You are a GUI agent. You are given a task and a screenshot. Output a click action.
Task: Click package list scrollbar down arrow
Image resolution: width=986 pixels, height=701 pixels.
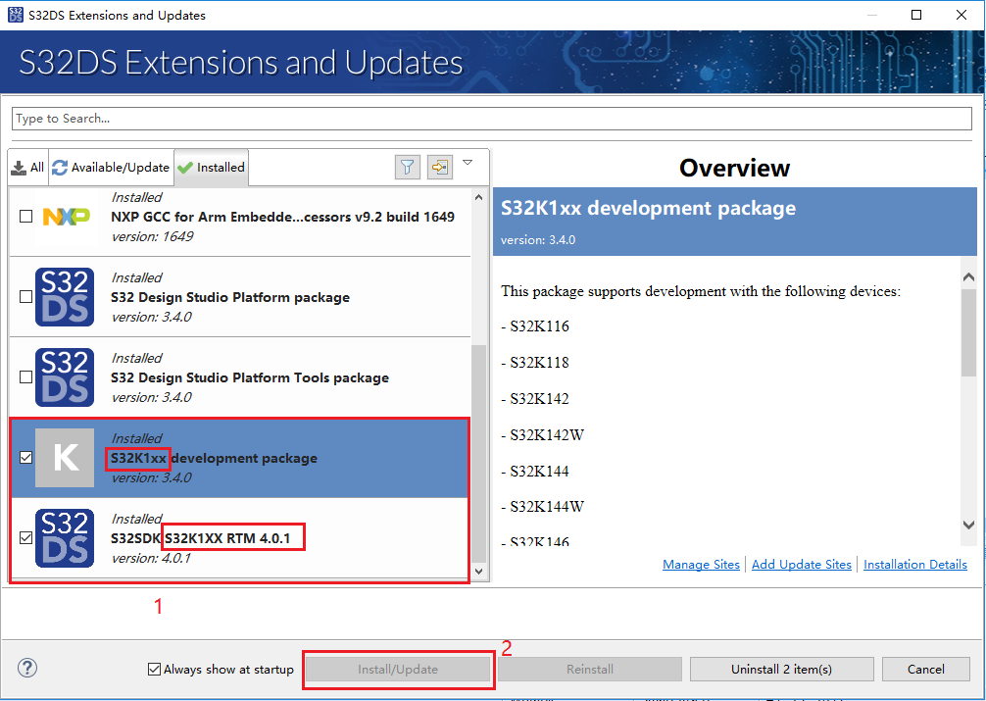pyautogui.click(x=479, y=572)
